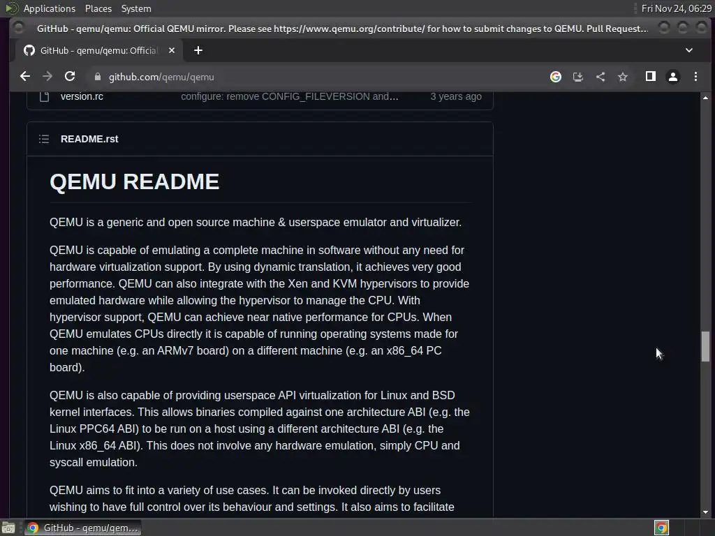Click the padlock site info icon

click(x=97, y=77)
